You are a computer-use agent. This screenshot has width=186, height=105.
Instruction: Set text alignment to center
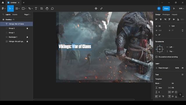pos(160,97)
